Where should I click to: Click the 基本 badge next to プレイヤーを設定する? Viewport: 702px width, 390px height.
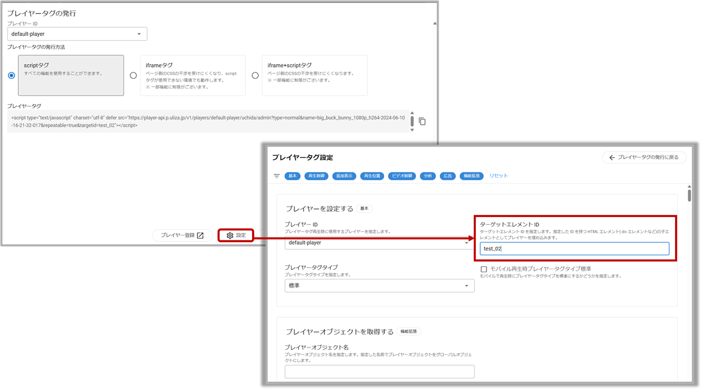[x=364, y=208]
